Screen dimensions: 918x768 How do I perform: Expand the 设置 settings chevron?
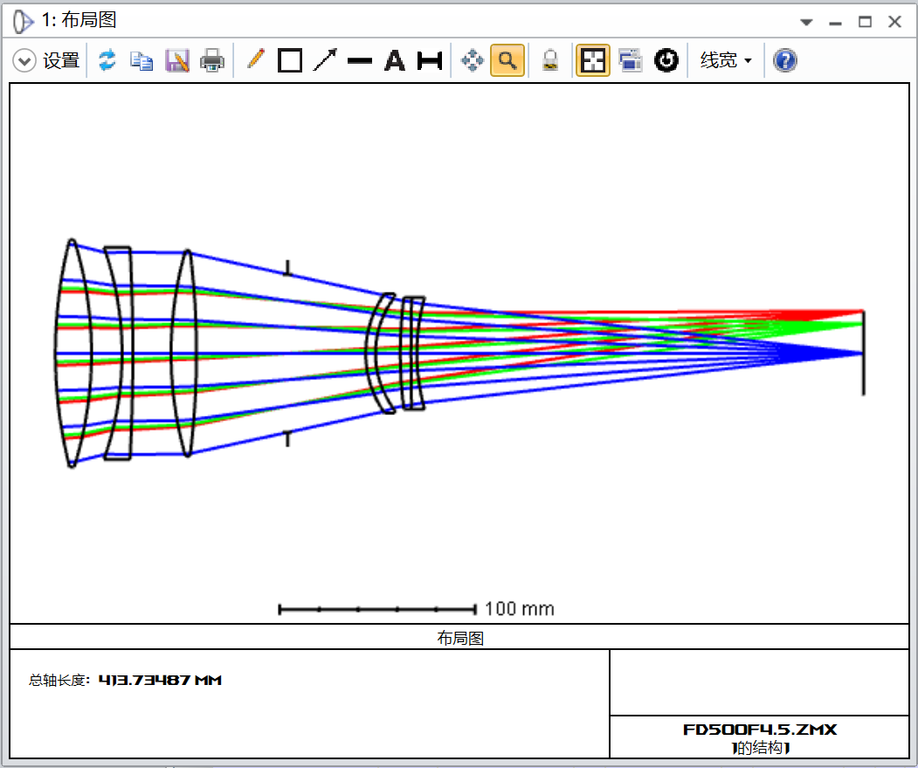24,60
